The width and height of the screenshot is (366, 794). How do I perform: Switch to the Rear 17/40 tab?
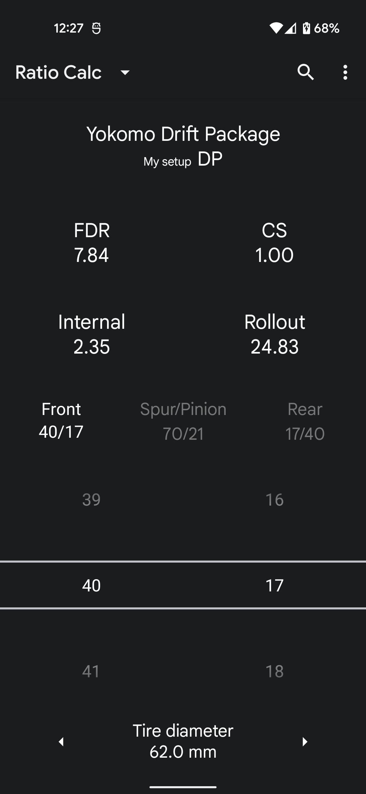[x=305, y=421]
